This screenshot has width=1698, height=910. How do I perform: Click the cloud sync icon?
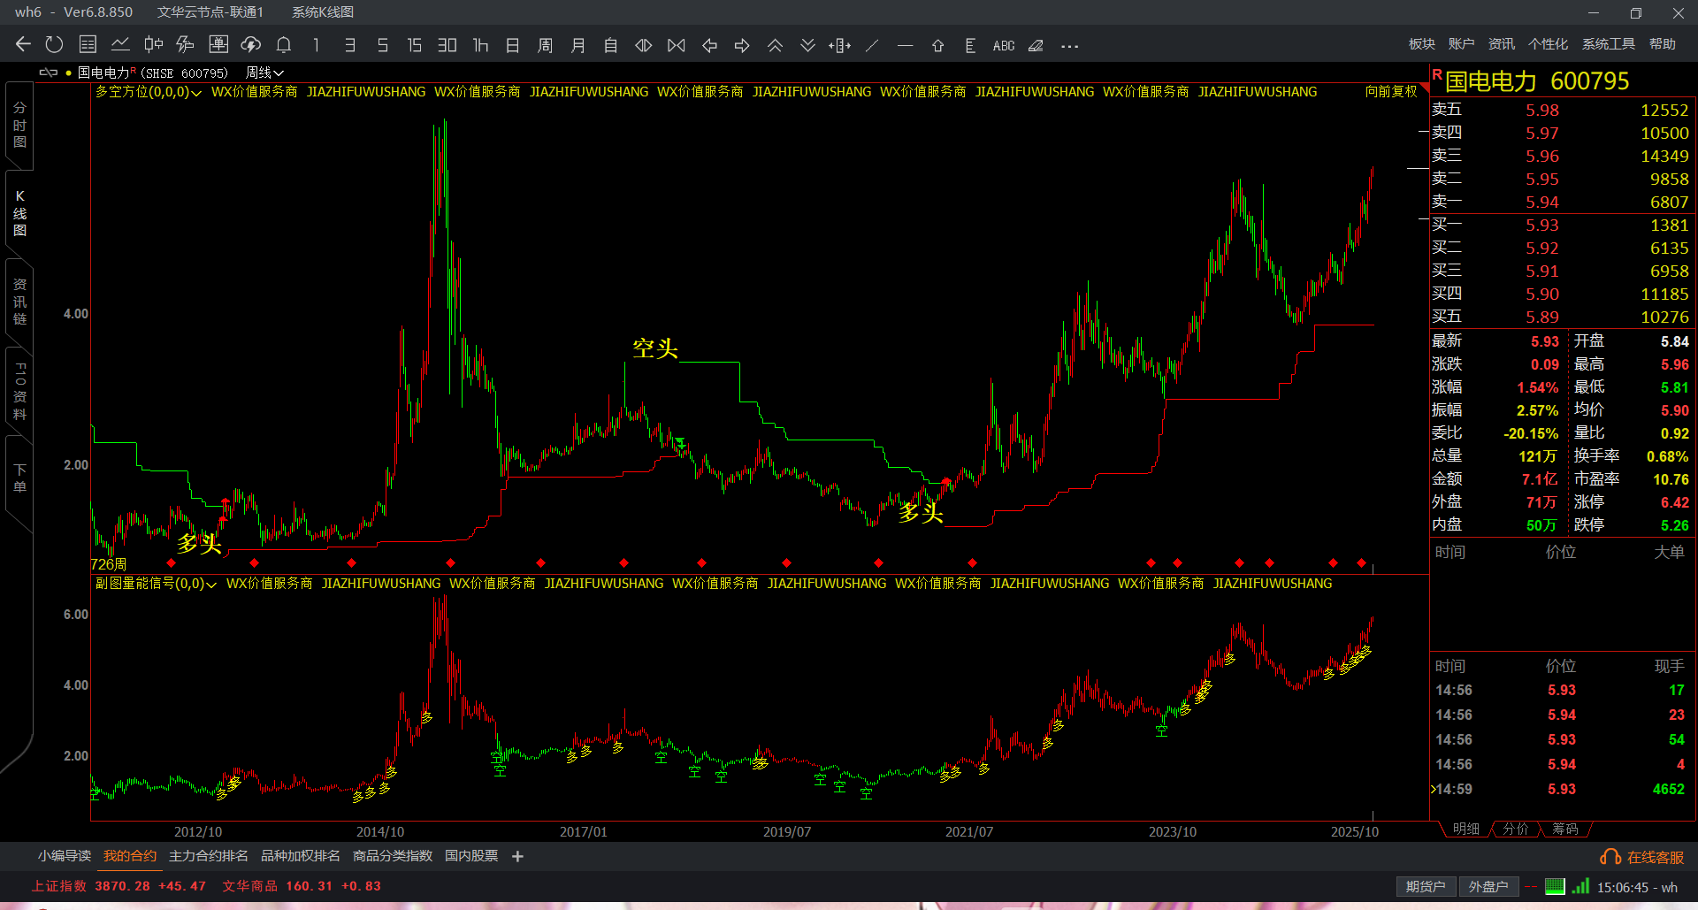click(x=251, y=44)
